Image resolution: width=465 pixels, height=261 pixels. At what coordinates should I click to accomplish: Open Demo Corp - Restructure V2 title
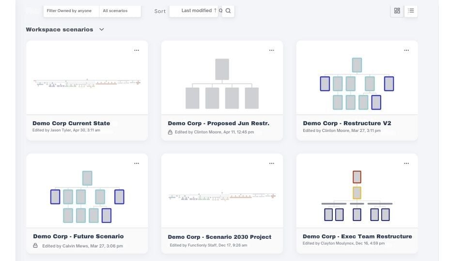tap(347, 123)
